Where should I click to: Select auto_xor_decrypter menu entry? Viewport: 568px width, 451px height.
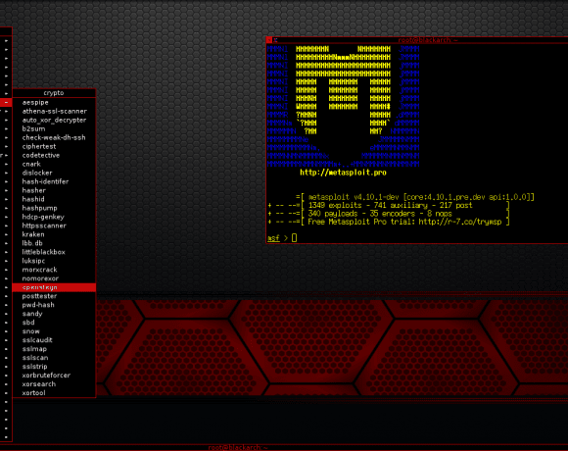[54, 120]
